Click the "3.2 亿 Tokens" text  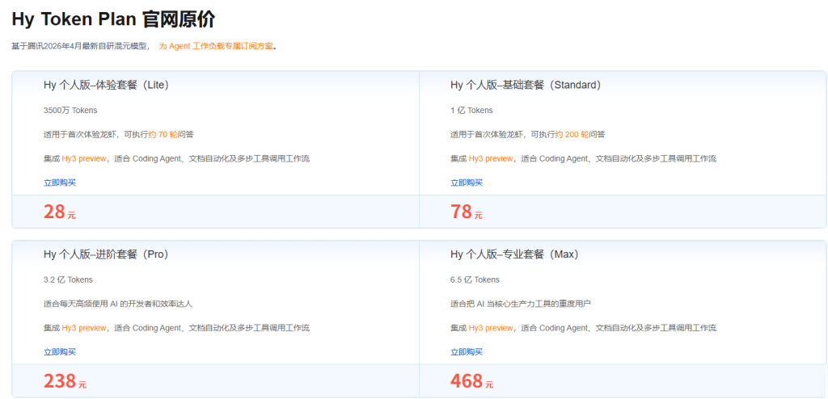pyautogui.click(x=68, y=279)
